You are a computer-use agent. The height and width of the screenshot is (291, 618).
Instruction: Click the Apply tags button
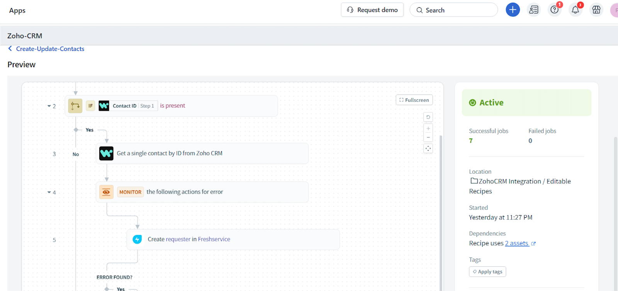[487, 272]
